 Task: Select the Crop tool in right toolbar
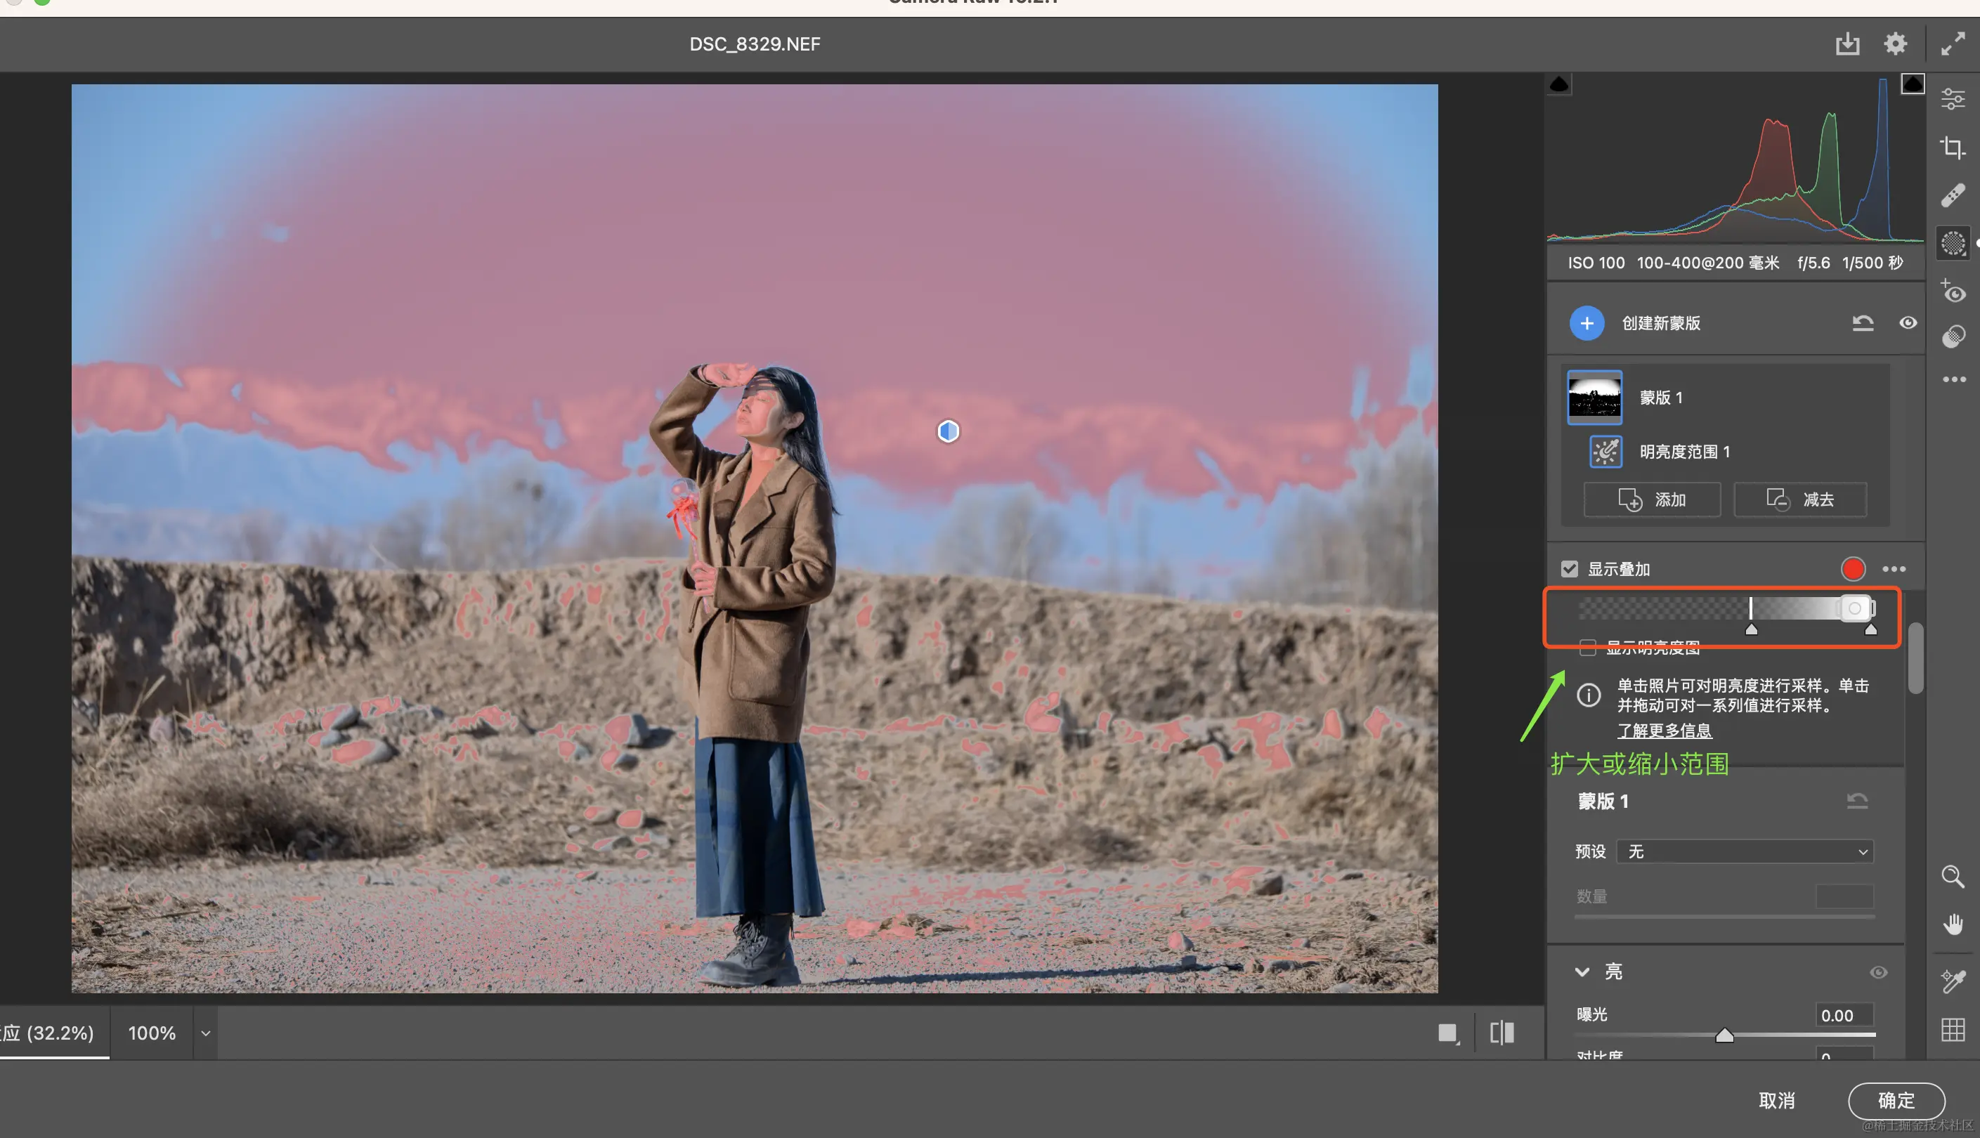[1952, 147]
